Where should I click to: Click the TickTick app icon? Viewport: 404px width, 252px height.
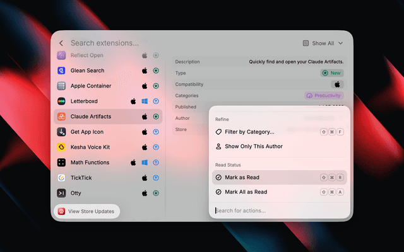click(x=61, y=178)
